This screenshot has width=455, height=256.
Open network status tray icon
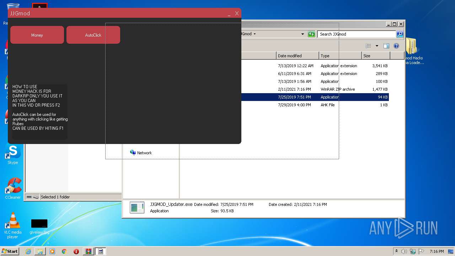coord(413,251)
